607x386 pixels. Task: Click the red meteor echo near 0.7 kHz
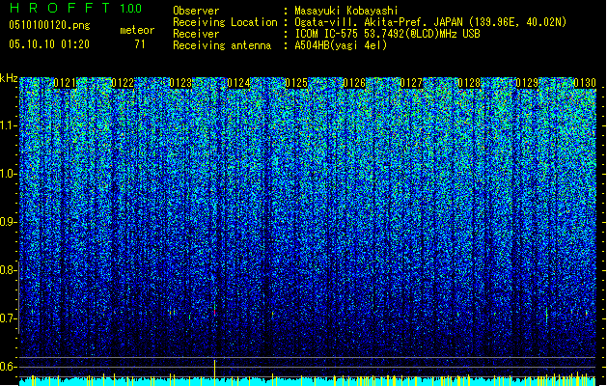pyautogui.click(x=214, y=312)
